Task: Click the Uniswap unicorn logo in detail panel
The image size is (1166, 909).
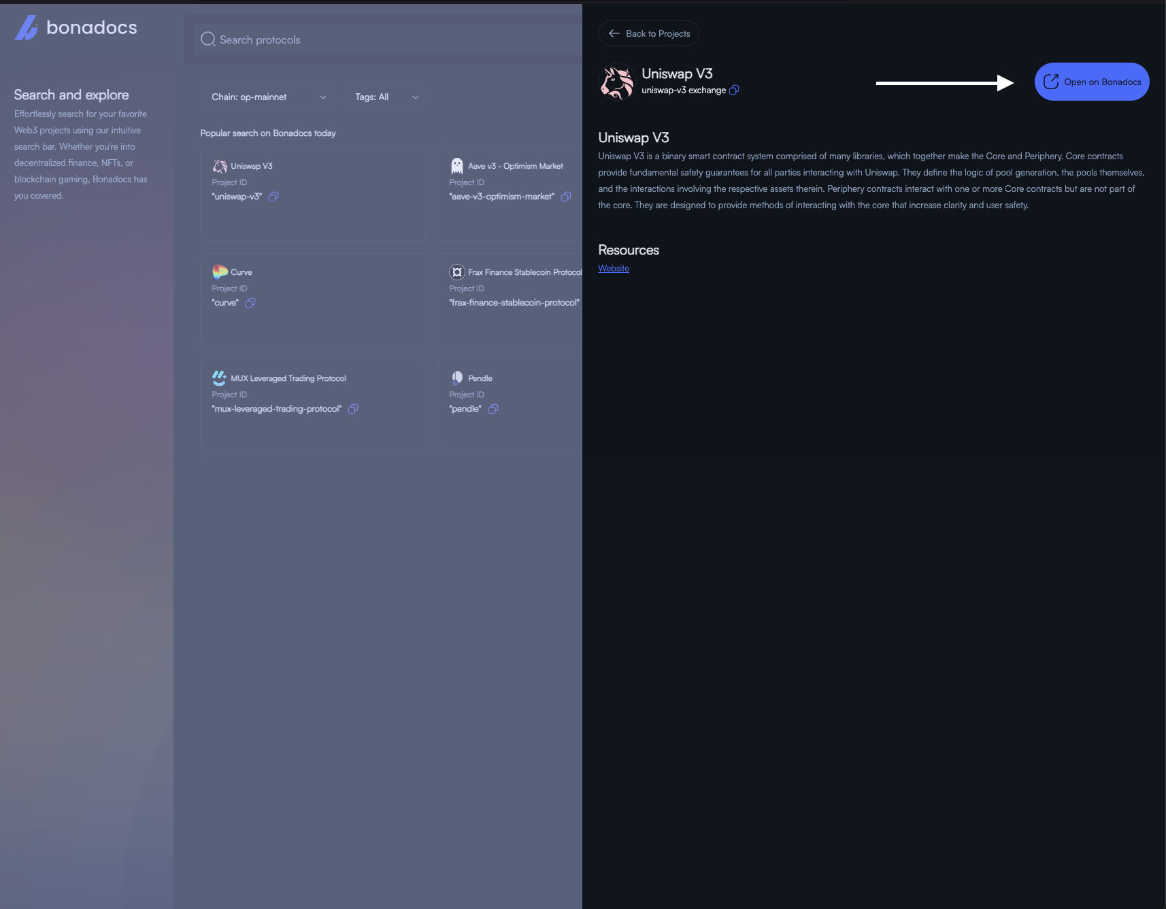Action: click(x=617, y=82)
